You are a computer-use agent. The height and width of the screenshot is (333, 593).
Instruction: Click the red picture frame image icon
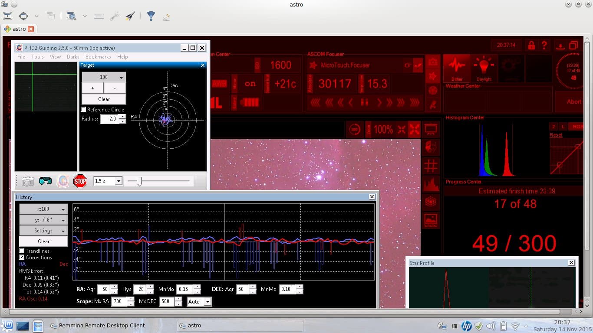point(431,219)
